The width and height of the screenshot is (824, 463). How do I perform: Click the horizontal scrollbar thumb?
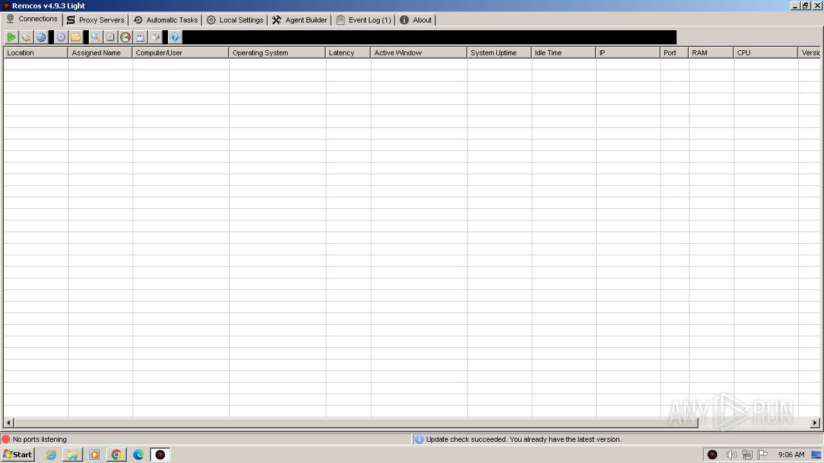[356, 422]
